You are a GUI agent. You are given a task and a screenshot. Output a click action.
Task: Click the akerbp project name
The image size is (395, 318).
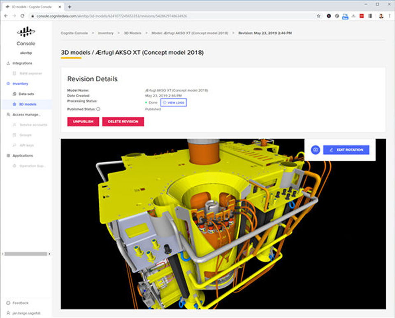pyautogui.click(x=26, y=53)
